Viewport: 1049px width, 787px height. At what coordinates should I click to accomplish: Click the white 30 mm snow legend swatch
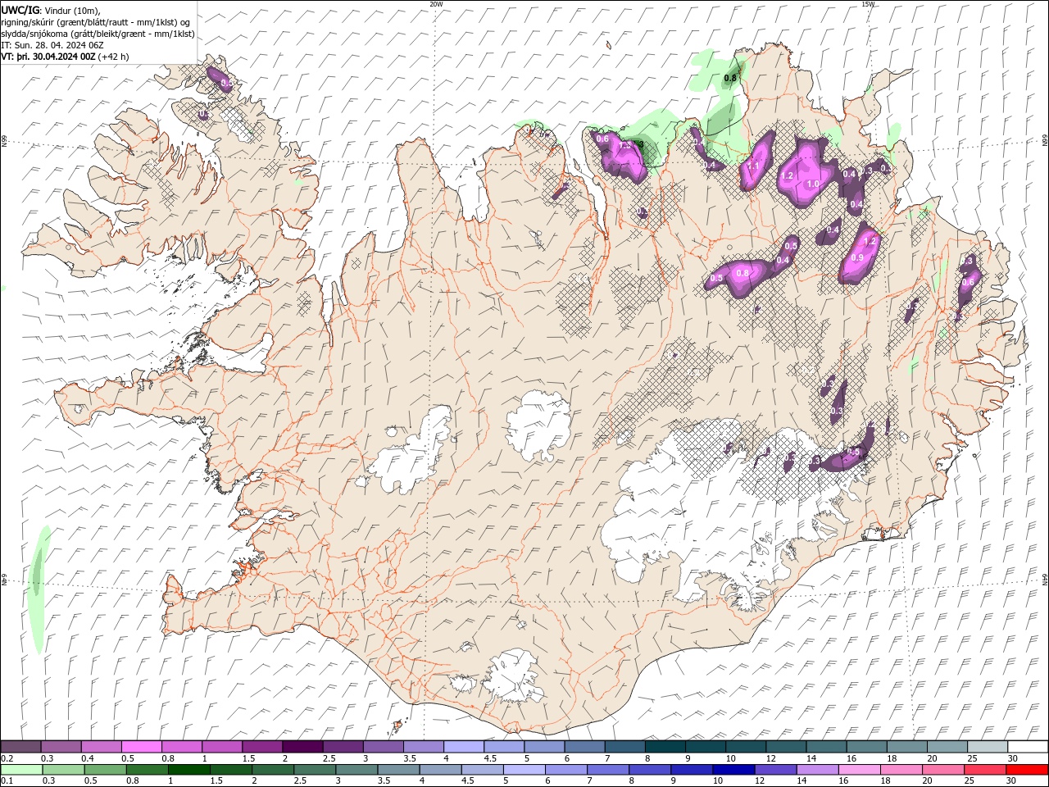point(1028,747)
